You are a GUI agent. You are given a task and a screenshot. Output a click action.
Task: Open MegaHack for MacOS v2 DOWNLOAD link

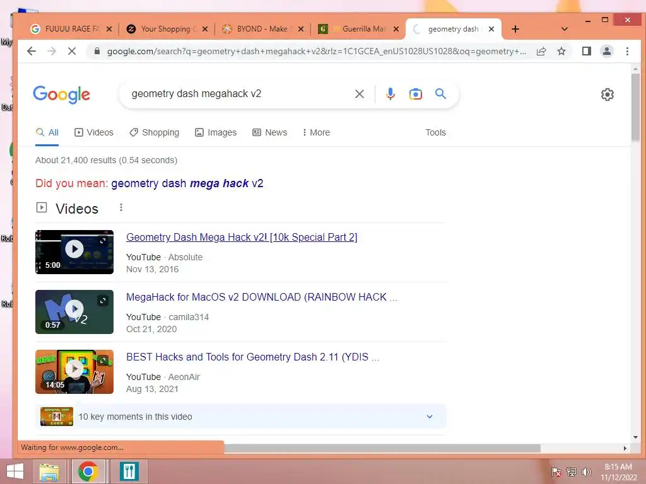pyautogui.click(x=262, y=297)
